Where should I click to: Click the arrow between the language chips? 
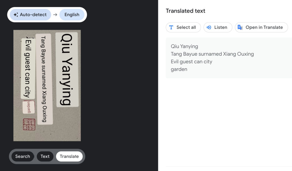(55, 15)
